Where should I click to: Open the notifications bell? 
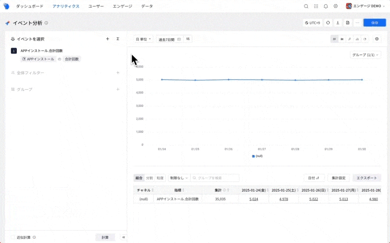coord(326,6)
